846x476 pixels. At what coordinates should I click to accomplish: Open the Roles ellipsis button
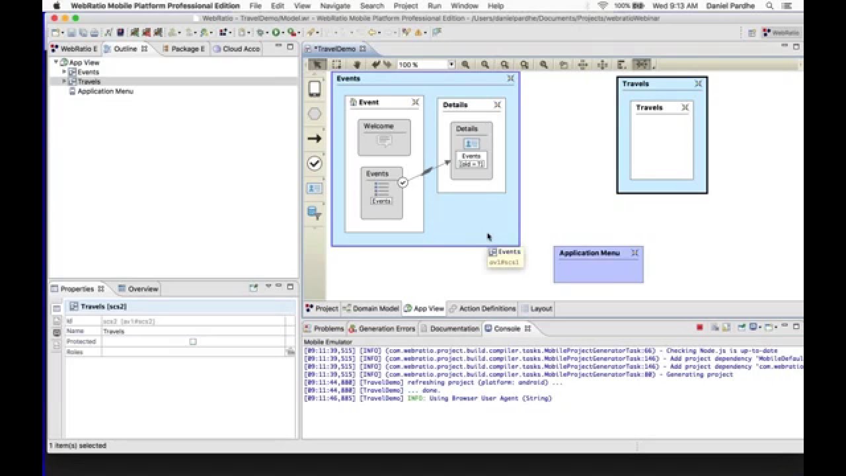click(x=290, y=352)
